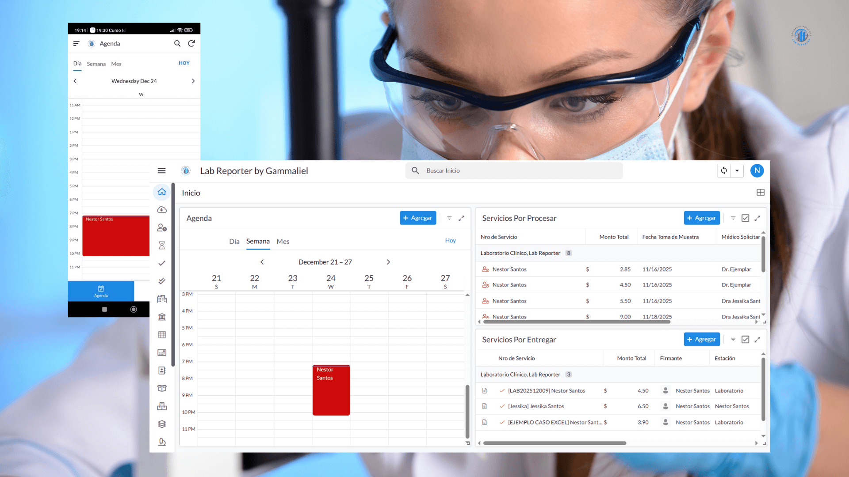Click Agregar button in Agenda panel
The image size is (849, 477).
[418, 218]
